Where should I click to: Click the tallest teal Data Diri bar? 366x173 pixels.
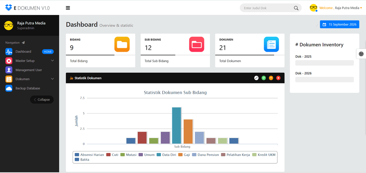pyautogui.click(x=177, y=126)
